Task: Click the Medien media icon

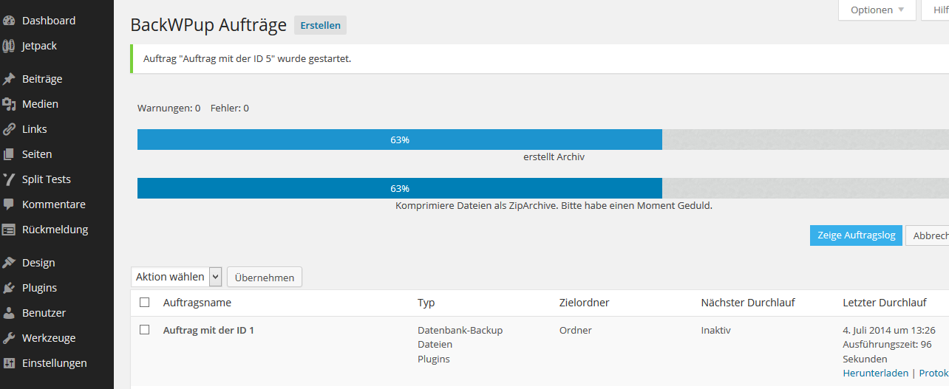Action: coord(9,104)
